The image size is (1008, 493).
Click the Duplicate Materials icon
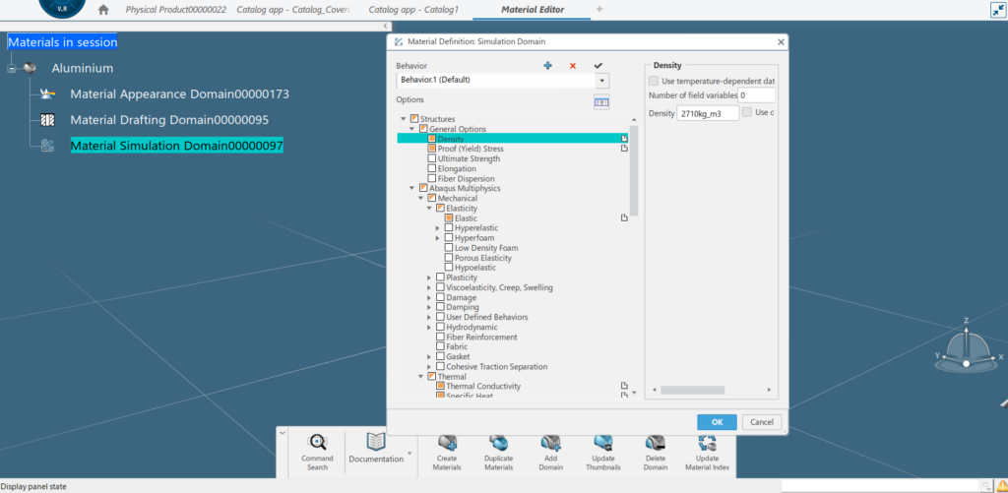pyautogui.click(x=498, y=444)
